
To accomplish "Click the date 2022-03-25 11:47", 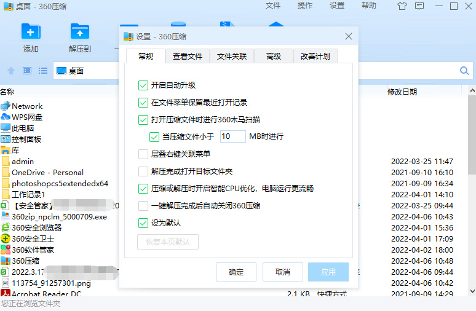I will 422,162.
